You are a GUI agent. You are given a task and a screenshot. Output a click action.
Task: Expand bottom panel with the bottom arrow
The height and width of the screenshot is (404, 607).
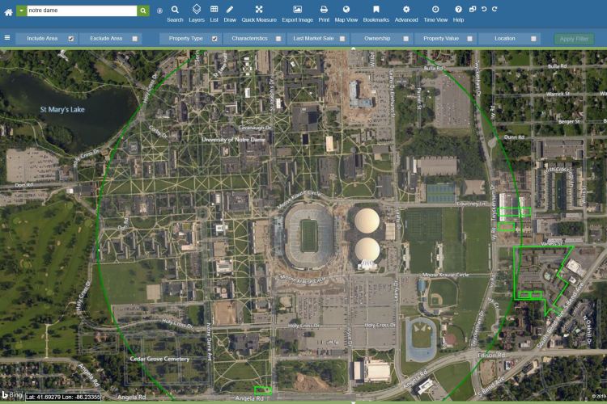pyautogui.click(x=353, y=402)
